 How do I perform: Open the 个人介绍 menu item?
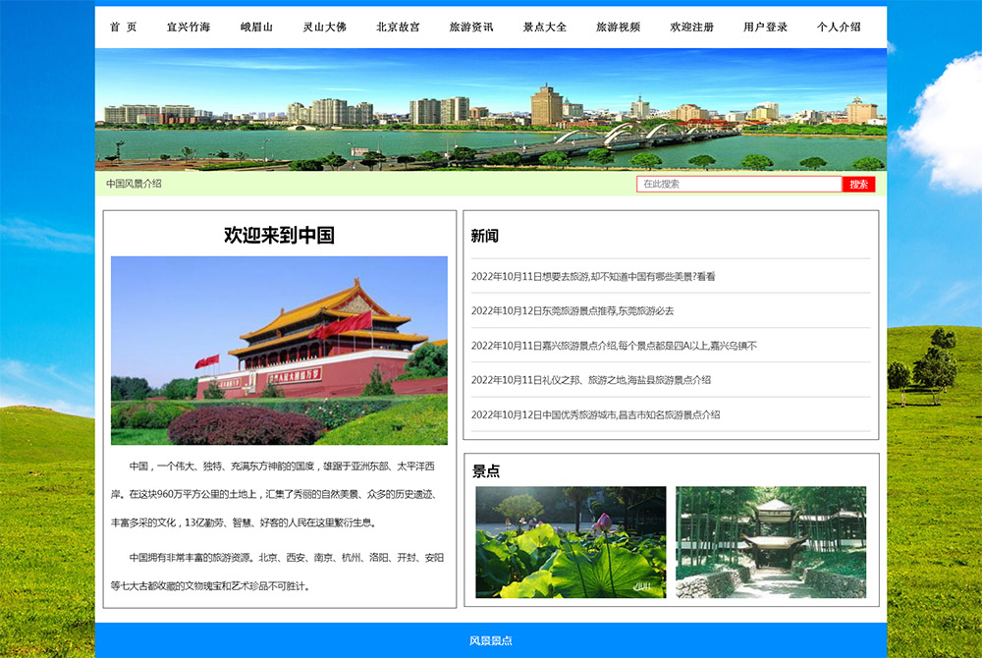tap(839, 27)
